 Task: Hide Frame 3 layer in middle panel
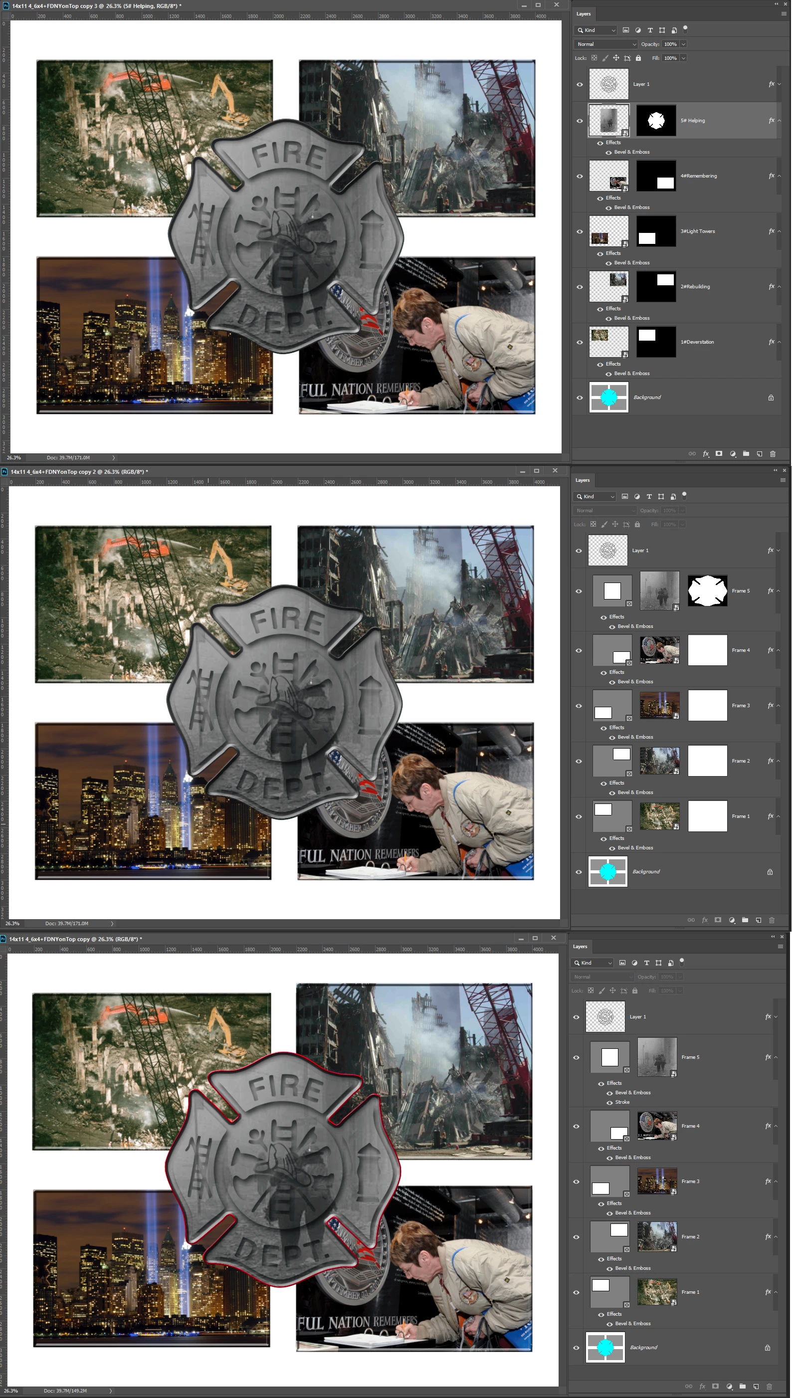(578, 706)
